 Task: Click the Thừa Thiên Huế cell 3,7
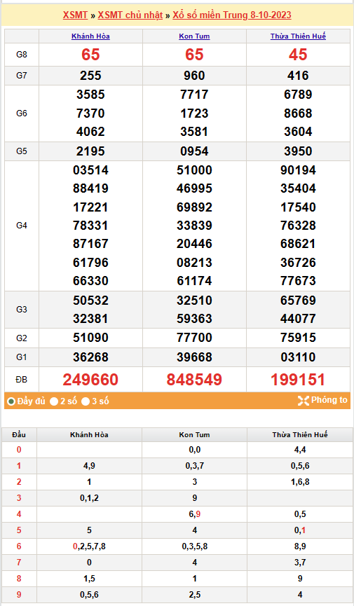[300, 563]
